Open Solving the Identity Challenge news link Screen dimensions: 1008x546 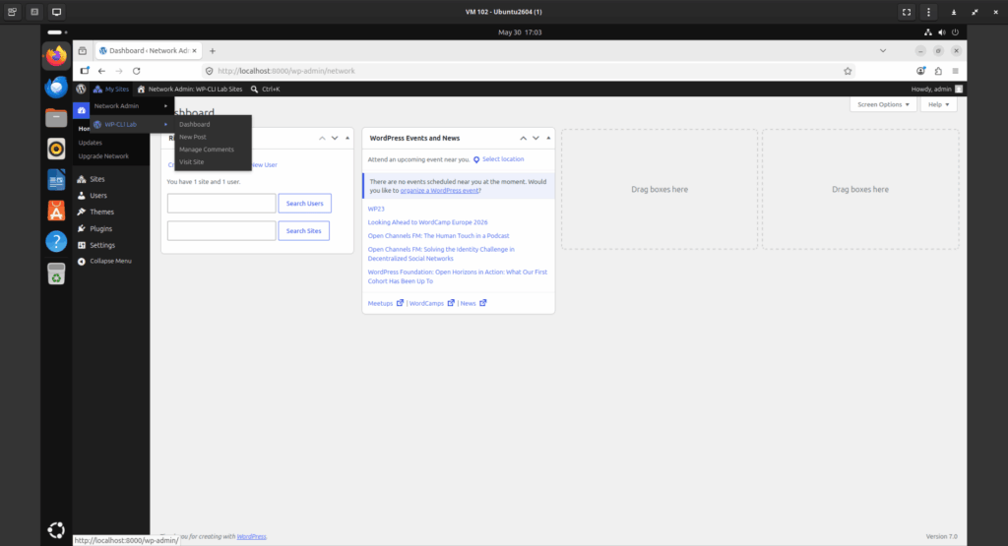tap(441, 254)
